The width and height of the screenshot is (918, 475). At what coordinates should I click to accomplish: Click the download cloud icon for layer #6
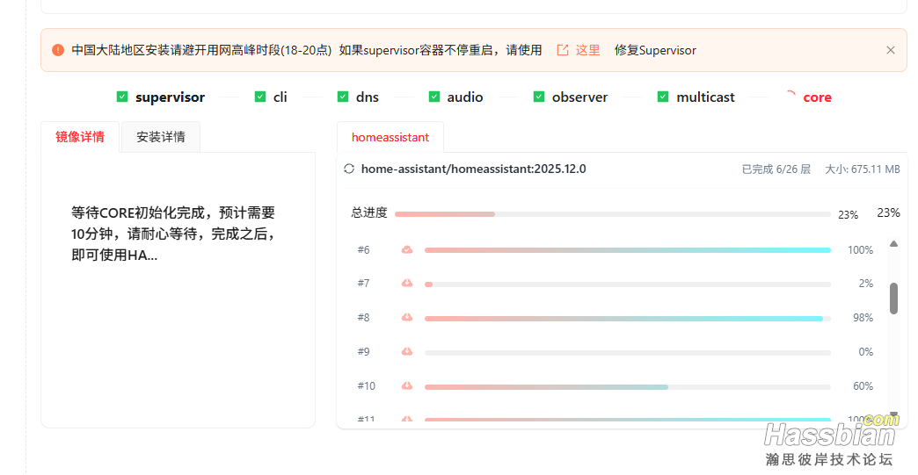[407, 250]
